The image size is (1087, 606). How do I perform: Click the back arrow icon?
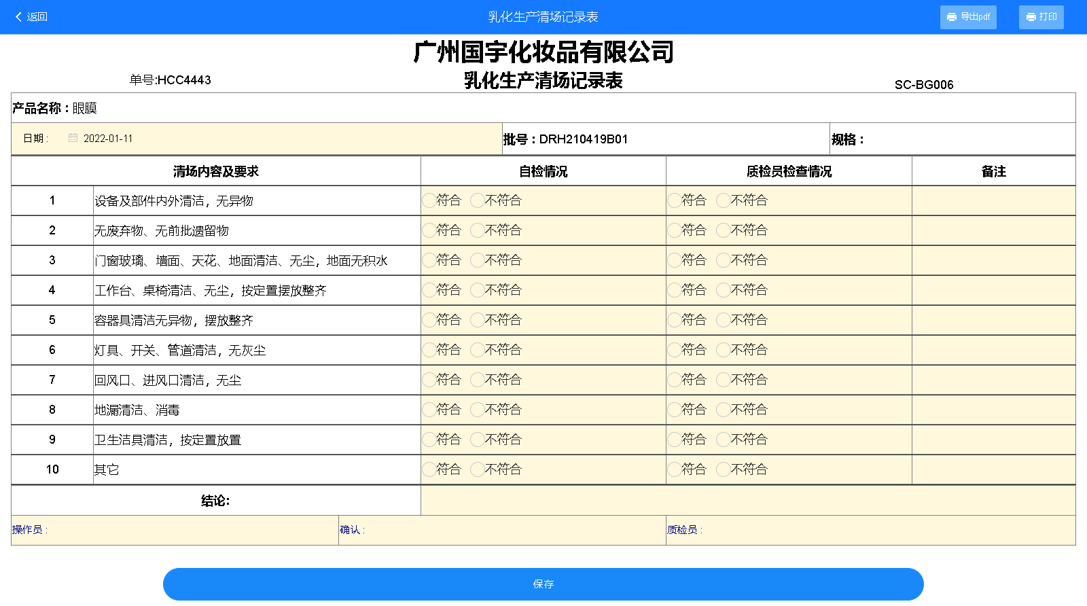click(x=19, y=17)
